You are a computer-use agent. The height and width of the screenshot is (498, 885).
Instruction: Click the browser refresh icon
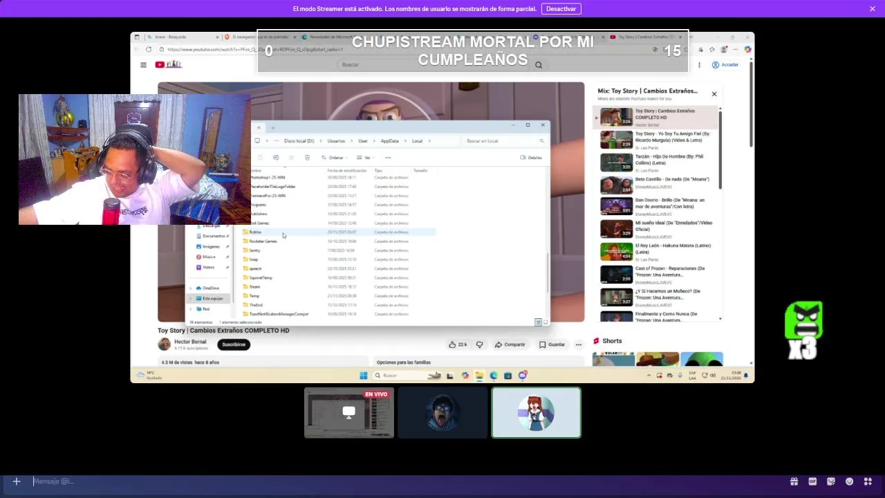click(149, 50)
